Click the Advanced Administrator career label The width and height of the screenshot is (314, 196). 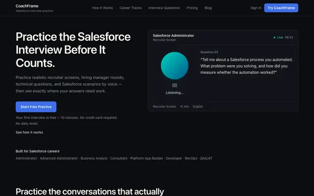coord(59,158)
